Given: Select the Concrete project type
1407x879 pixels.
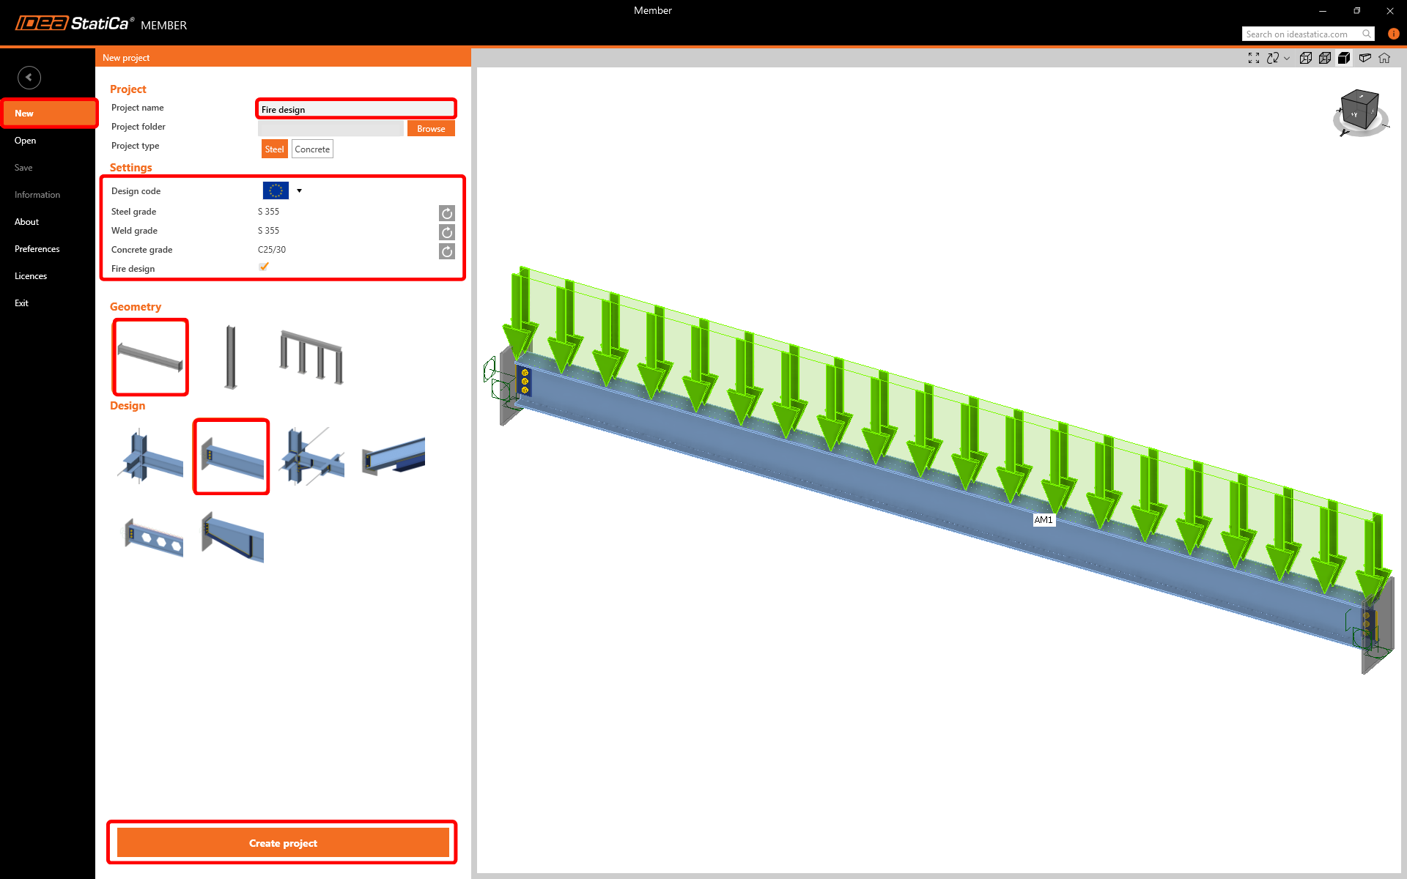Looking at the screenshot, I should pos(312,149).
